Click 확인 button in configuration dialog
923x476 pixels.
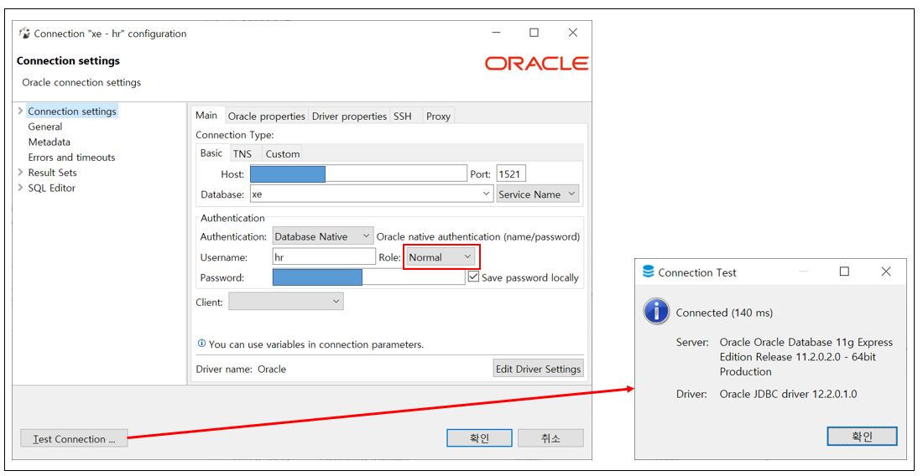[479, 438]
